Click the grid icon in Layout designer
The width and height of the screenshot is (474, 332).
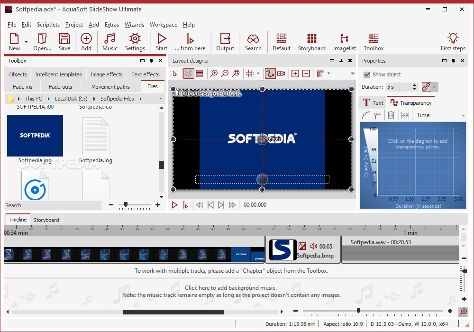pos(250,73)
